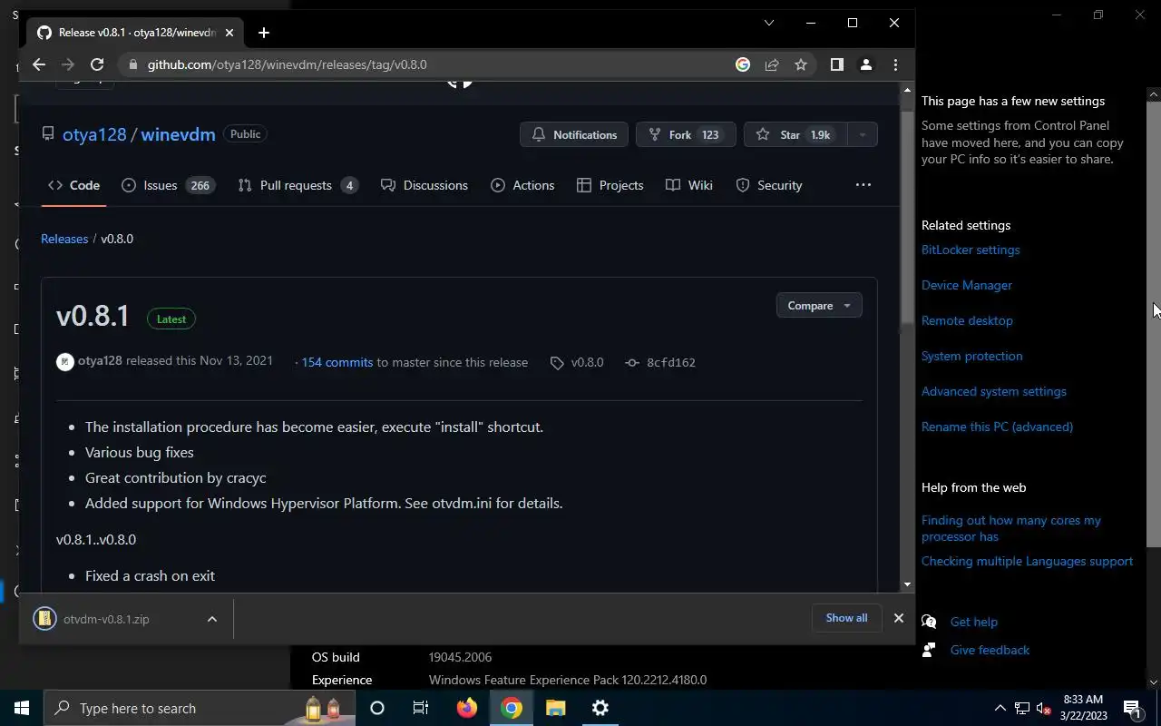
Task: Open the Windows Start menu
Action: point(22,708)
